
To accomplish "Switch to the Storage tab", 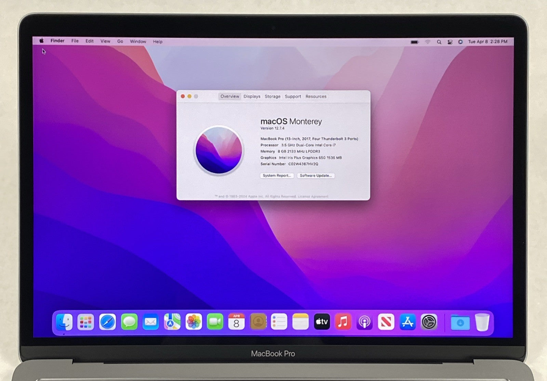I will point(272,96).
